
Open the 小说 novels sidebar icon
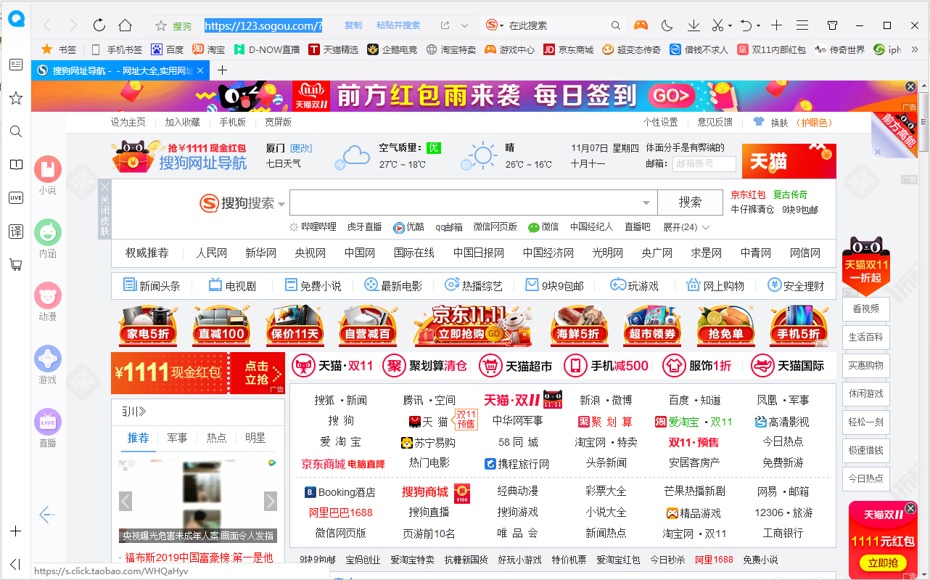[47, 168]
